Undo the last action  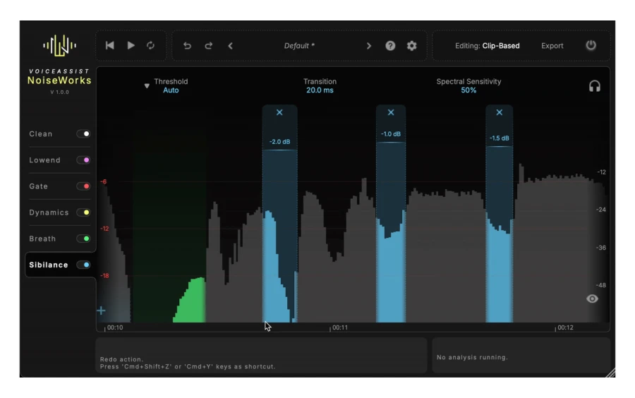click(187, 46)
